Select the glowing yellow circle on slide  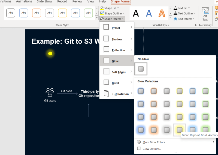coord(50,53)
